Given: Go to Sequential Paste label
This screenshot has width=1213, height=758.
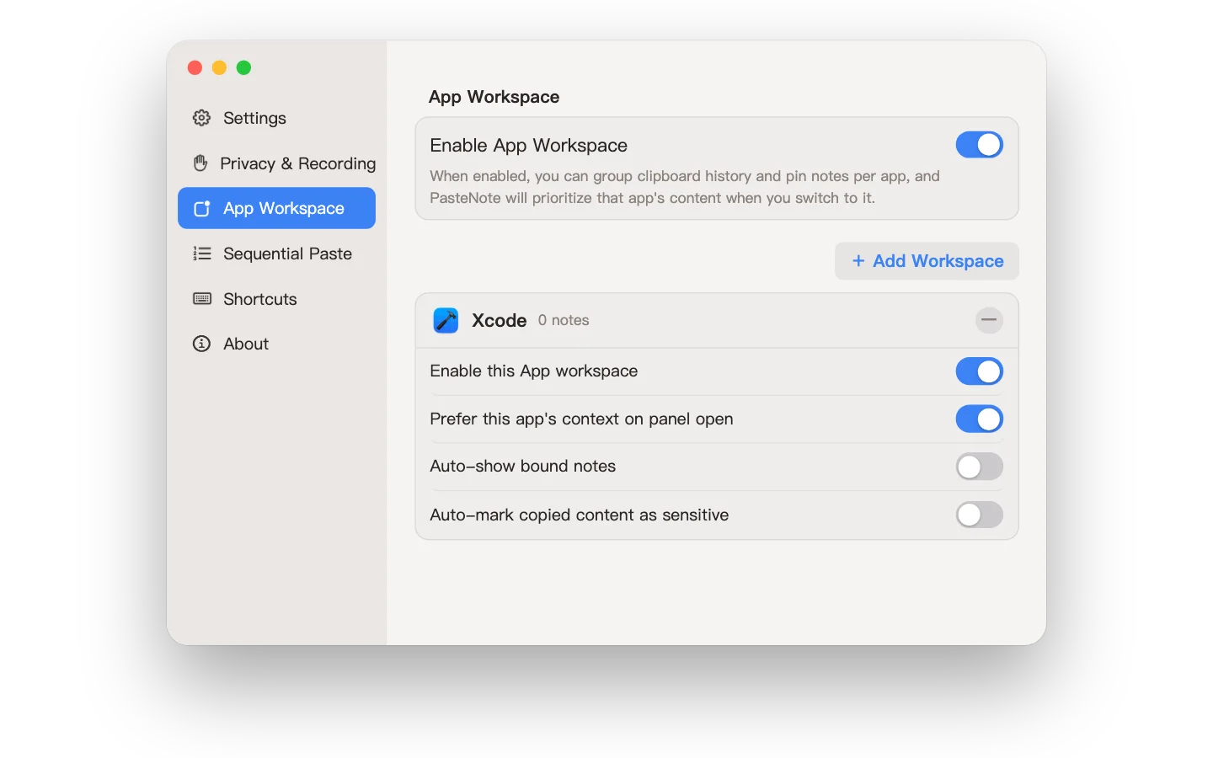Looking at the screenshot, I should 287,254.
